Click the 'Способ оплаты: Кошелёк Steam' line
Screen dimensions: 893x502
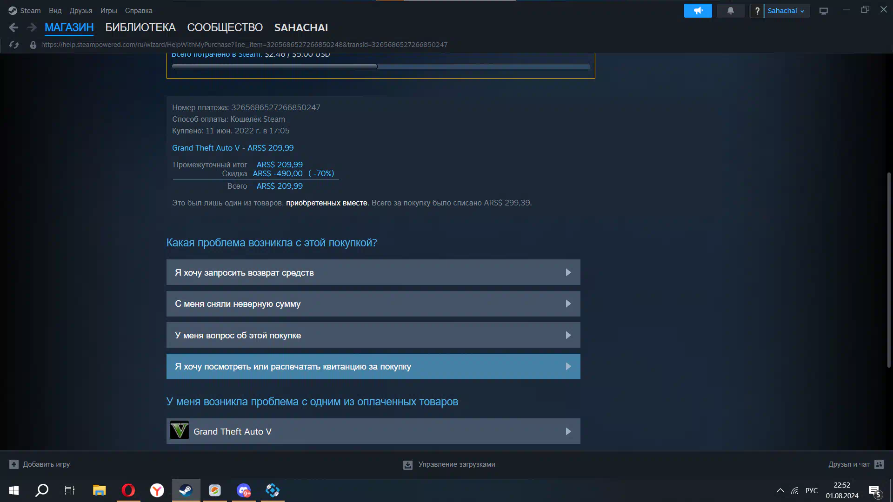click(x=228, y=119)
